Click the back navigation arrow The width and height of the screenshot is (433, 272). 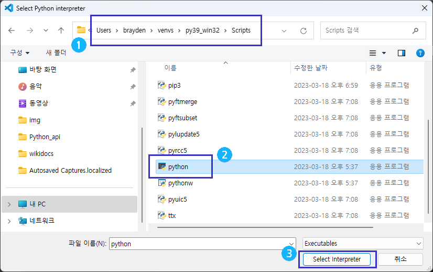pos(12,30)
